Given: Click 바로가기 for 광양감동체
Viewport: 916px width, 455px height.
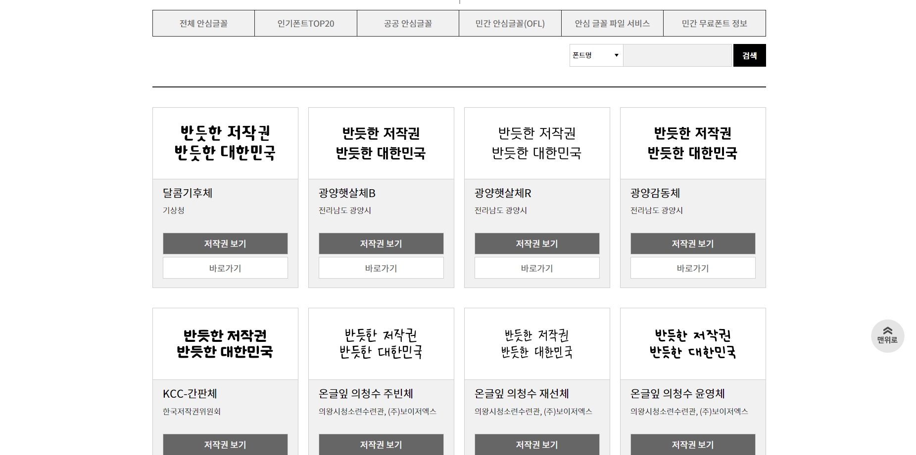Looking at the screenshot, I should coord(693,268).
